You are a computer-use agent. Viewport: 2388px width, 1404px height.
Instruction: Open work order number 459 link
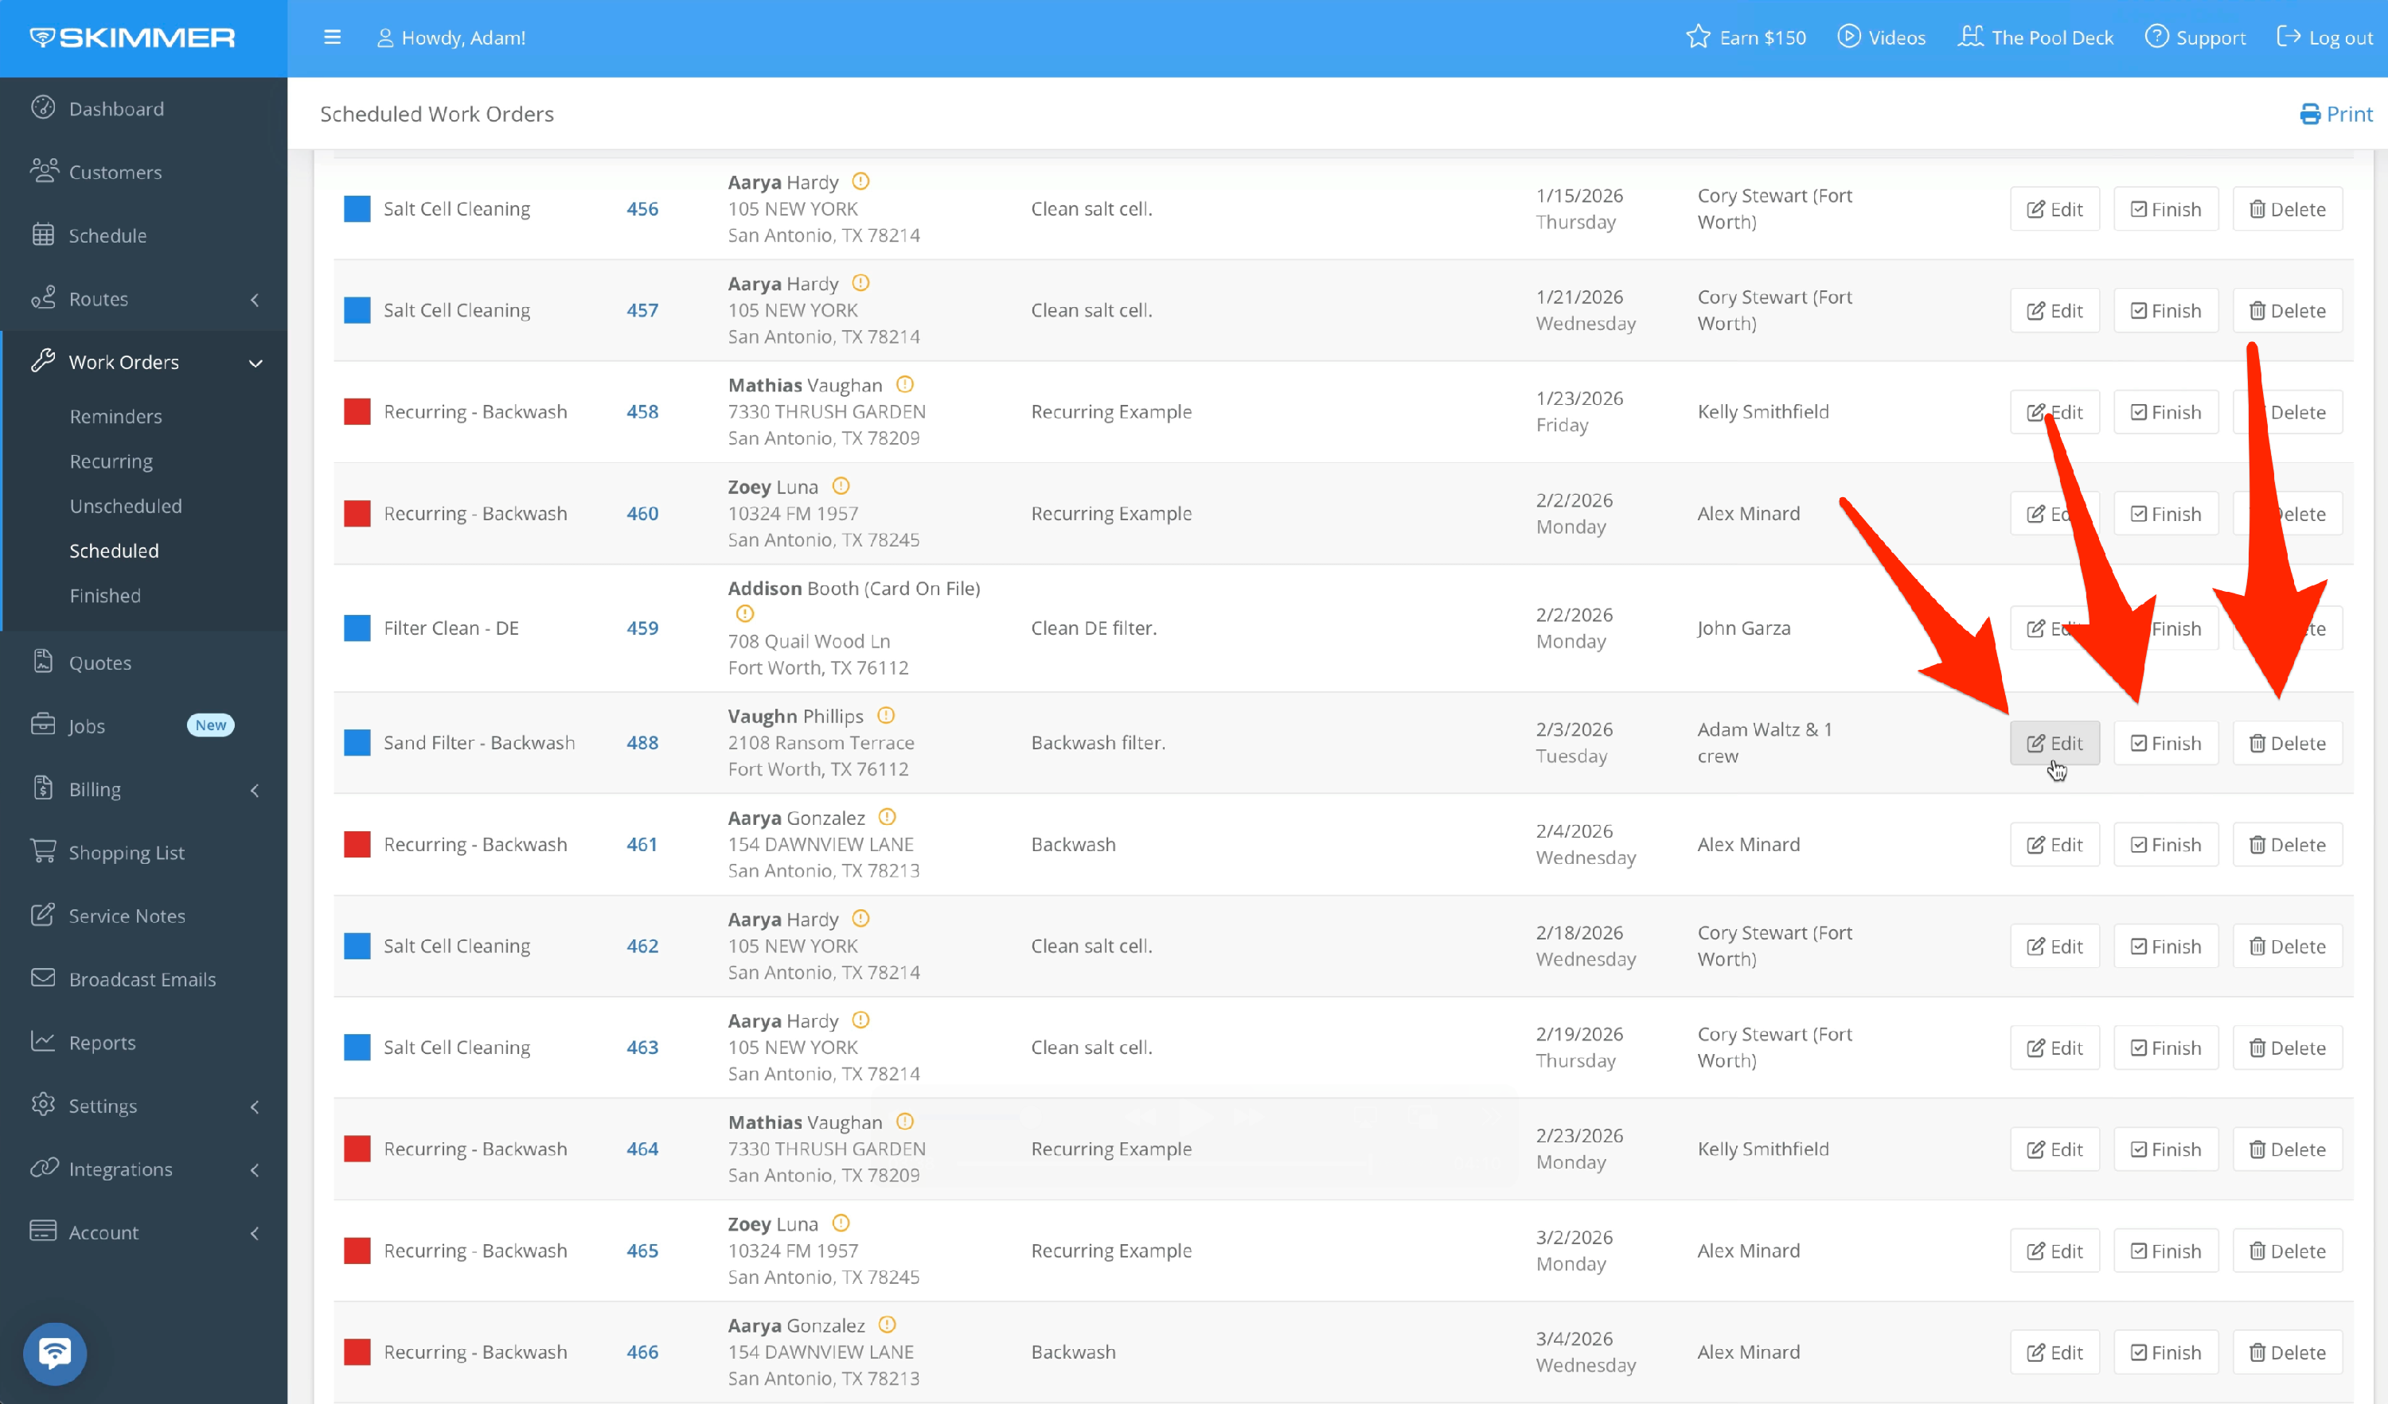tap(642, 628)
